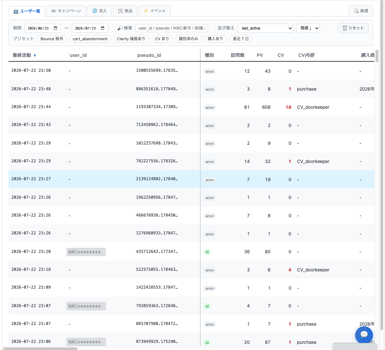Open the ユーザー一覧 tab
385x350 pixels.
pos(27,11)
